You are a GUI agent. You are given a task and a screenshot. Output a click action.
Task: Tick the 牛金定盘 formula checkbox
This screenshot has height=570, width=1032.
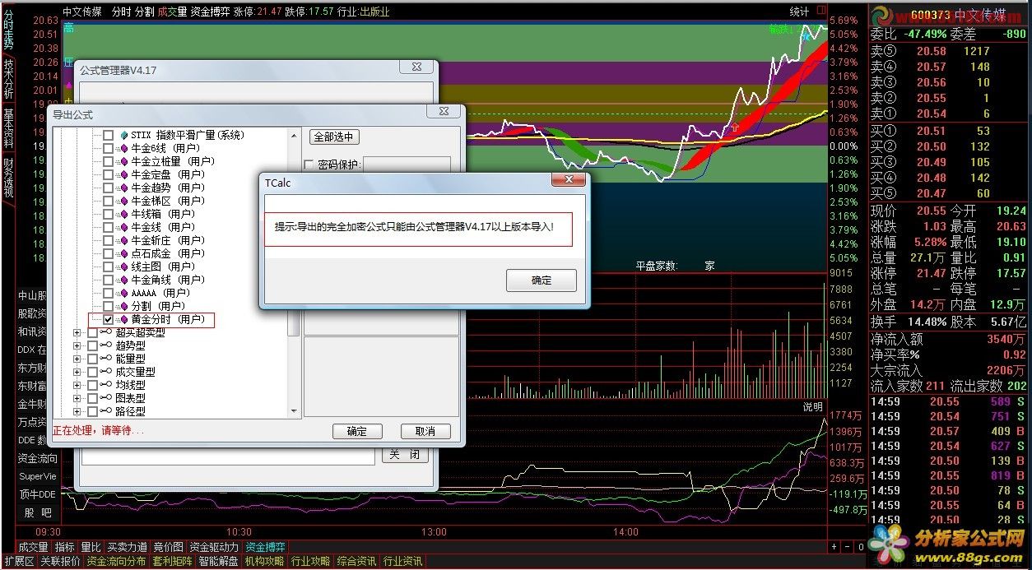(x=108, y=174)
